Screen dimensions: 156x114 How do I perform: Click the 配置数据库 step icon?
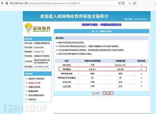26,91
